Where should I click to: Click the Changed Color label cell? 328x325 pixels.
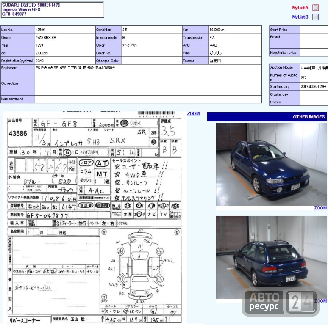coord(108,61)
